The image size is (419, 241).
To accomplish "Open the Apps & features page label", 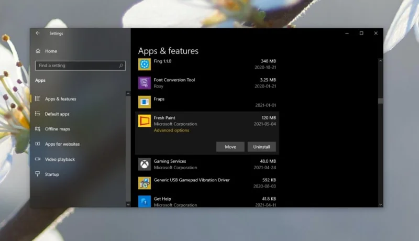I will pos(60,99).
